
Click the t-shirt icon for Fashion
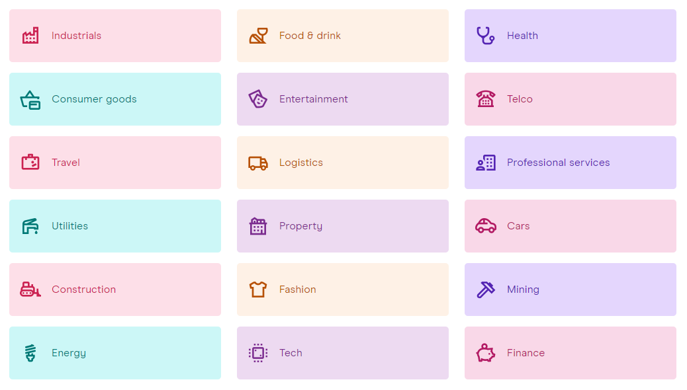pos(258,290)
